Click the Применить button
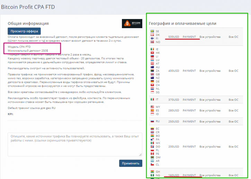 [131, 163]
